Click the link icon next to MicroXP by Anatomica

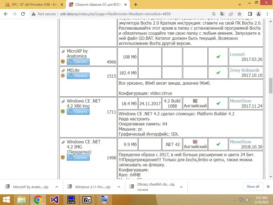tap(63, 52)
